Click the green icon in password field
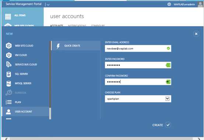This screenshot has height=140, width=204. (x=168, y=65)
